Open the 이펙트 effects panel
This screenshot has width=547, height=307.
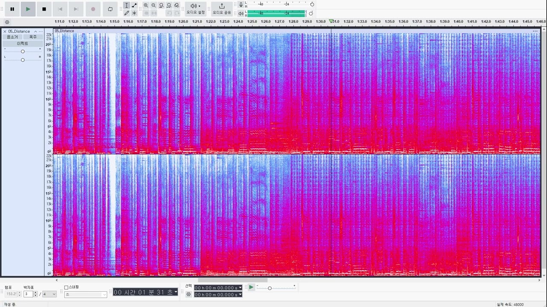point(23,43)
